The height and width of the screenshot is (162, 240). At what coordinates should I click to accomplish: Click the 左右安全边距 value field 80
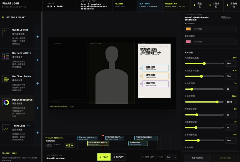tap(231, 115)
